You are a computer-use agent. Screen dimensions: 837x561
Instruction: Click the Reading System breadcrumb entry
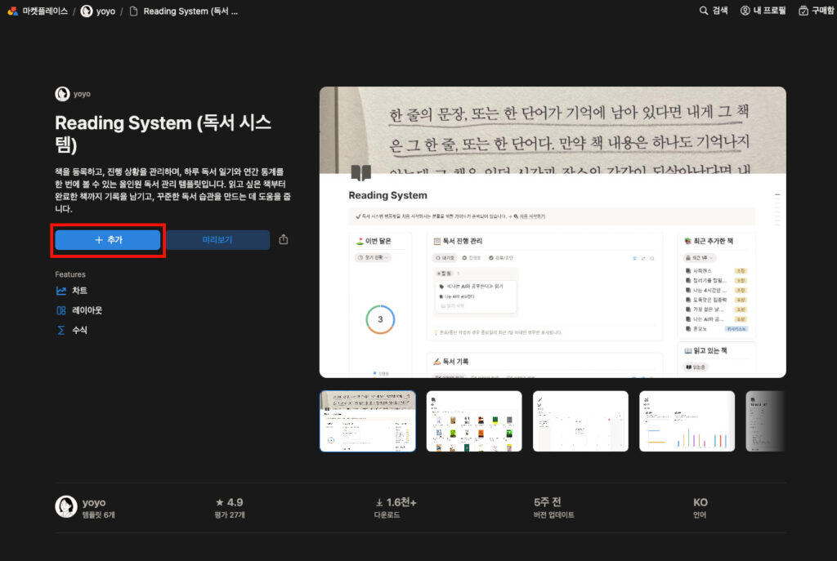(x=178, y=11)
